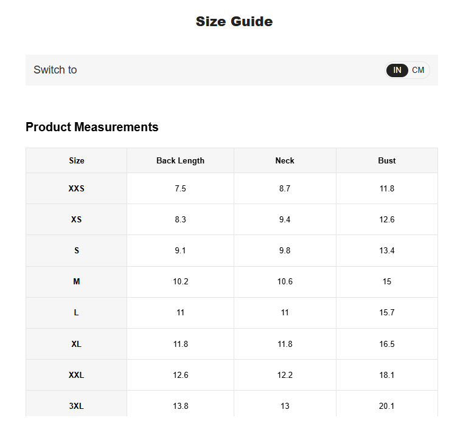Click the Back Length column header

[181, 160]
